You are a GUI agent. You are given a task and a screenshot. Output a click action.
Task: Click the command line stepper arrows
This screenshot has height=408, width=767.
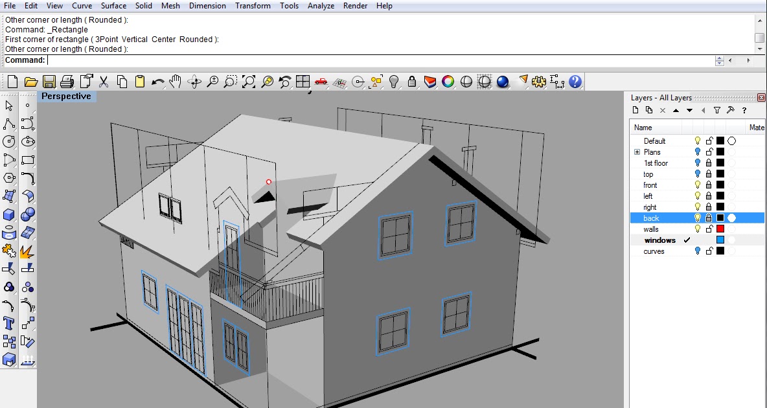pos(719,61)
